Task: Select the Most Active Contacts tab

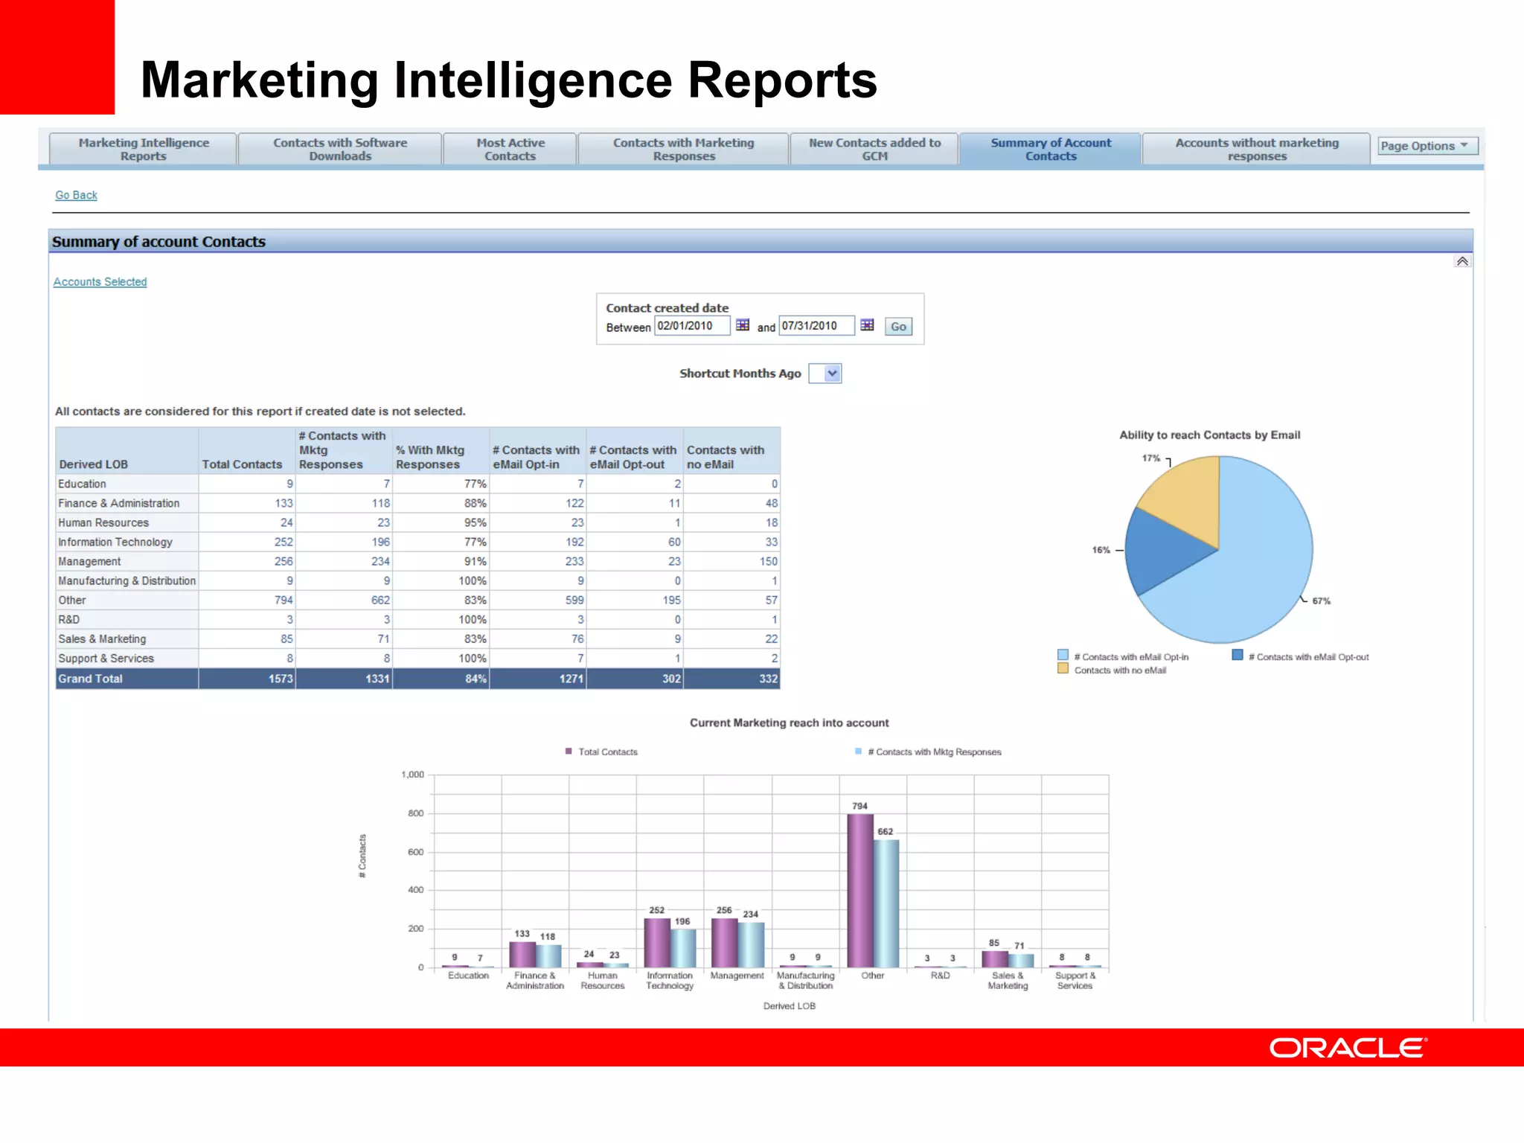Action: (x=510, y=150)
